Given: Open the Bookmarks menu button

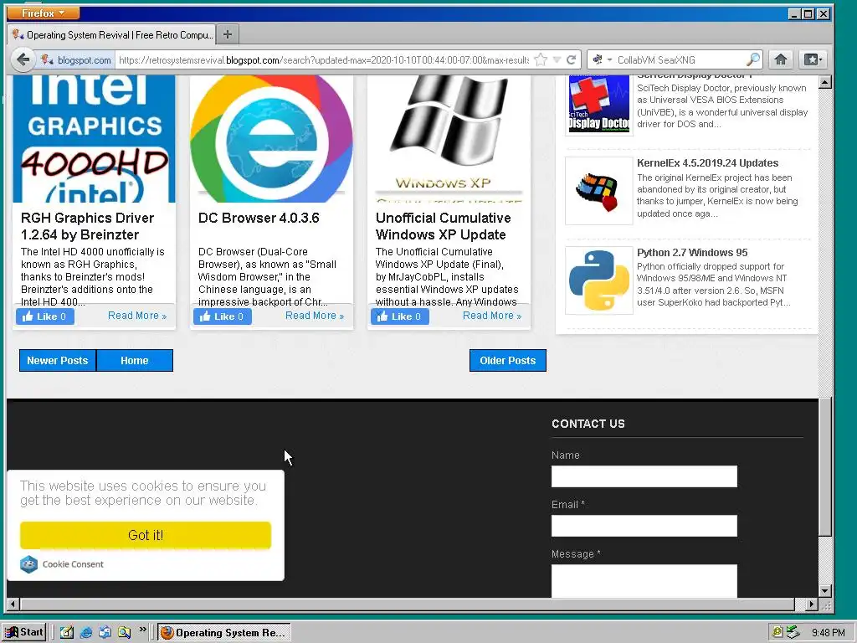Looking at the screenshot, I should (x=812, y=59).
